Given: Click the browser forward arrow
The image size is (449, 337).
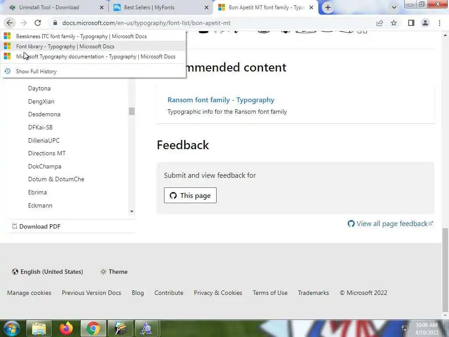Looking at the screenshot, I should [x=24, y=23].
